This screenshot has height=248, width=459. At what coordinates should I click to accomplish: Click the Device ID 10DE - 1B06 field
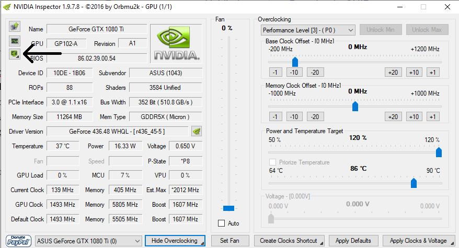[x=70, y=73]
